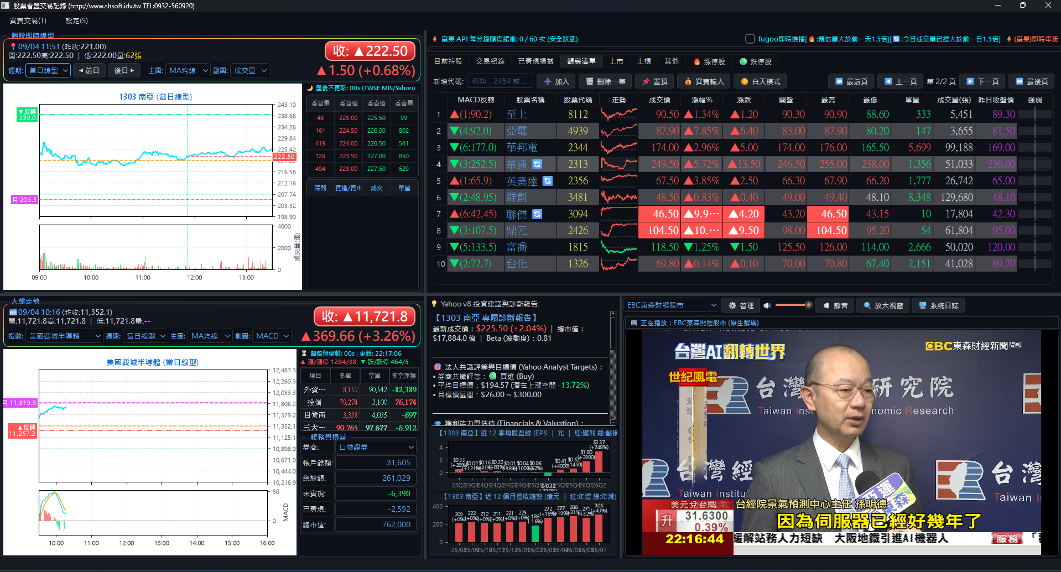The image size is (1061, 572).
Task: Click the 管理 gear button
Action: [741, 305]
